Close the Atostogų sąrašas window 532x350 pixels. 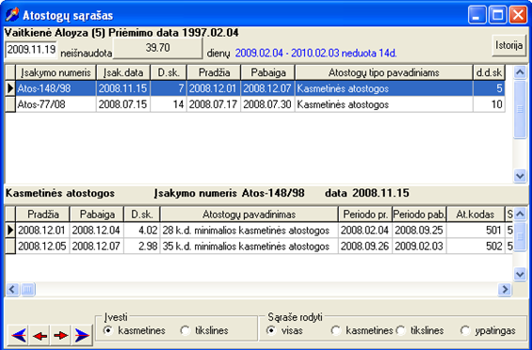(518, 15)
